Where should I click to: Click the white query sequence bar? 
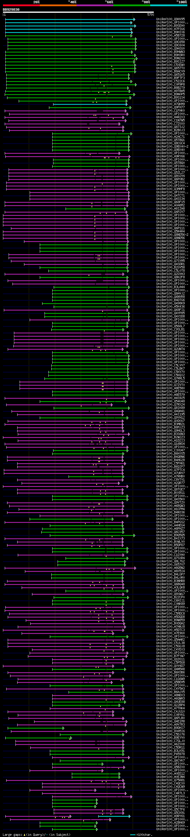[78, 12]
